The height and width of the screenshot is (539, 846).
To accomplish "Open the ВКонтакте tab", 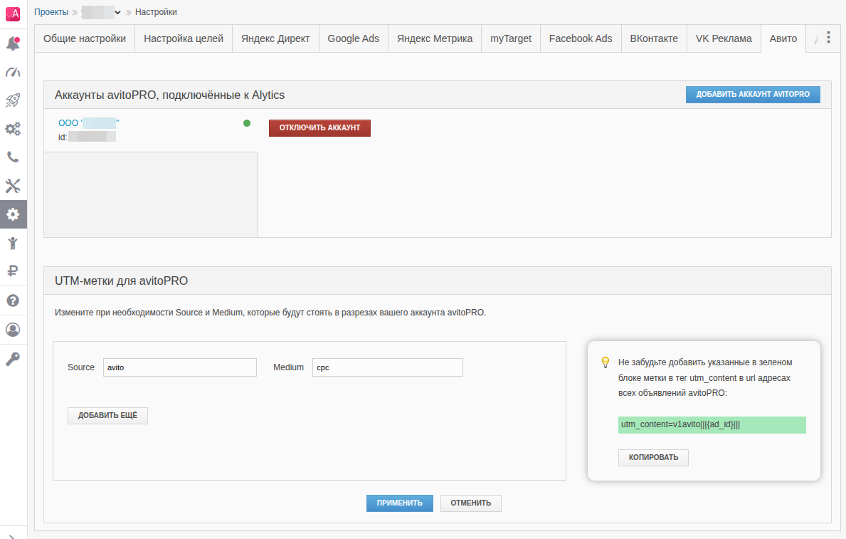I will pos(654,38).
